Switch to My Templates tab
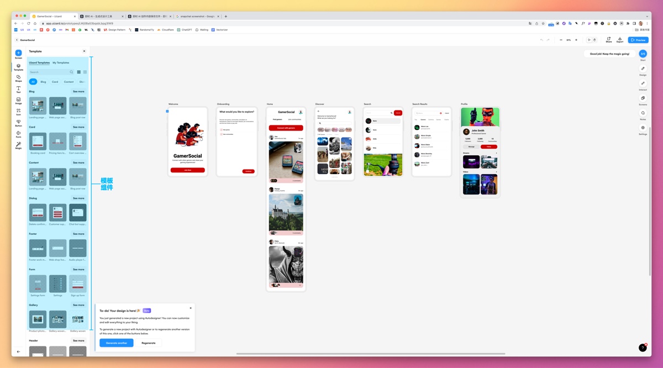663x368 pixels. (x=61, y=62)
